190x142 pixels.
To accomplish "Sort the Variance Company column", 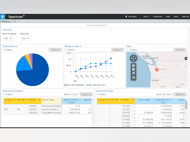I will [108, 100].
